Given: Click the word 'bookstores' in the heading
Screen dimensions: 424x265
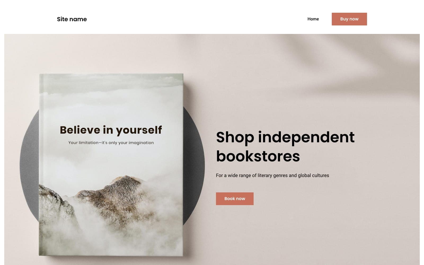Looking at the screenshot, I should point(258,156).
